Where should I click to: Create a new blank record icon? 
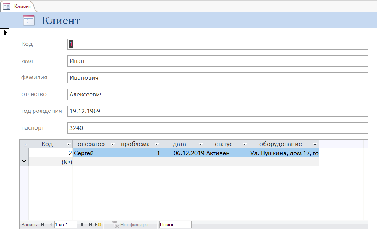pyautogui.click(x=98, y=224)
